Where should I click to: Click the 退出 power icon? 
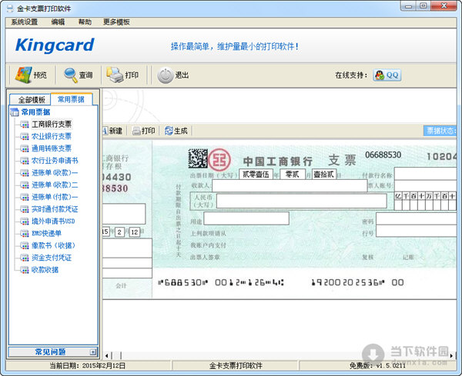coord(166,75)
